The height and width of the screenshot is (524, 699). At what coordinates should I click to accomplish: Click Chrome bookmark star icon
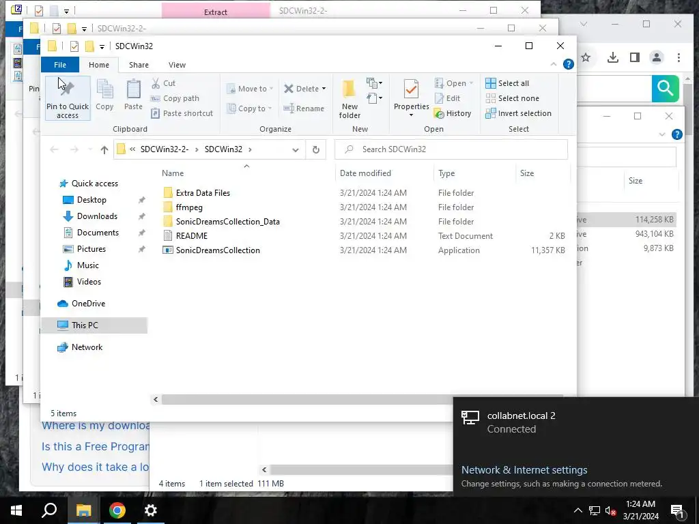586,57
